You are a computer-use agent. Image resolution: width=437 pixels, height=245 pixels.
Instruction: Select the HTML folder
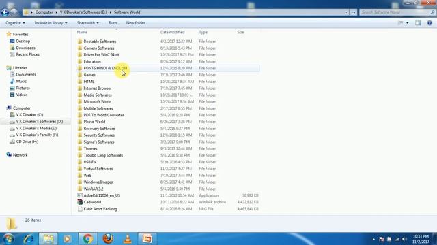coord(89,82)
